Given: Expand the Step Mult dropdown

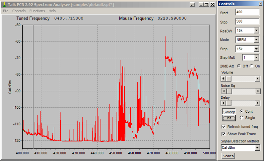Looking at the screenshot, I should click(x=256, y=58).
